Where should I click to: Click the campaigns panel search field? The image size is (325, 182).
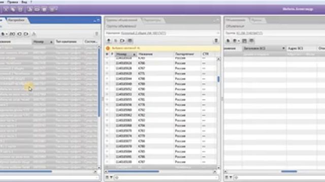click(49, 177)
